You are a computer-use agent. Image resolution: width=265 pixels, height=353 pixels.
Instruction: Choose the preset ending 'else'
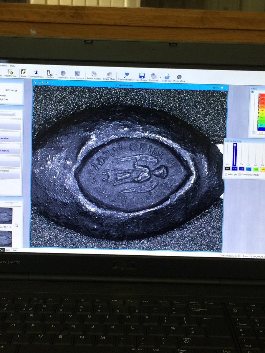point(10,137)
